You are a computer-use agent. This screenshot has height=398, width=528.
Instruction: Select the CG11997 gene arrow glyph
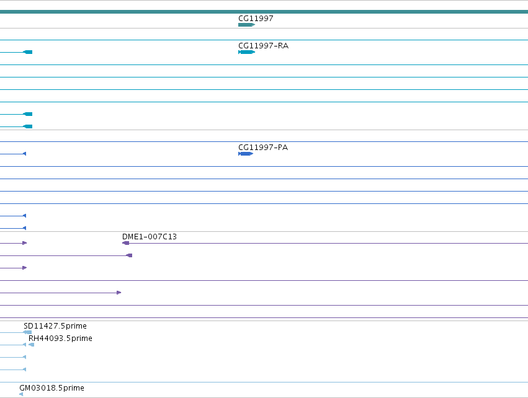[x=246, y=25]
